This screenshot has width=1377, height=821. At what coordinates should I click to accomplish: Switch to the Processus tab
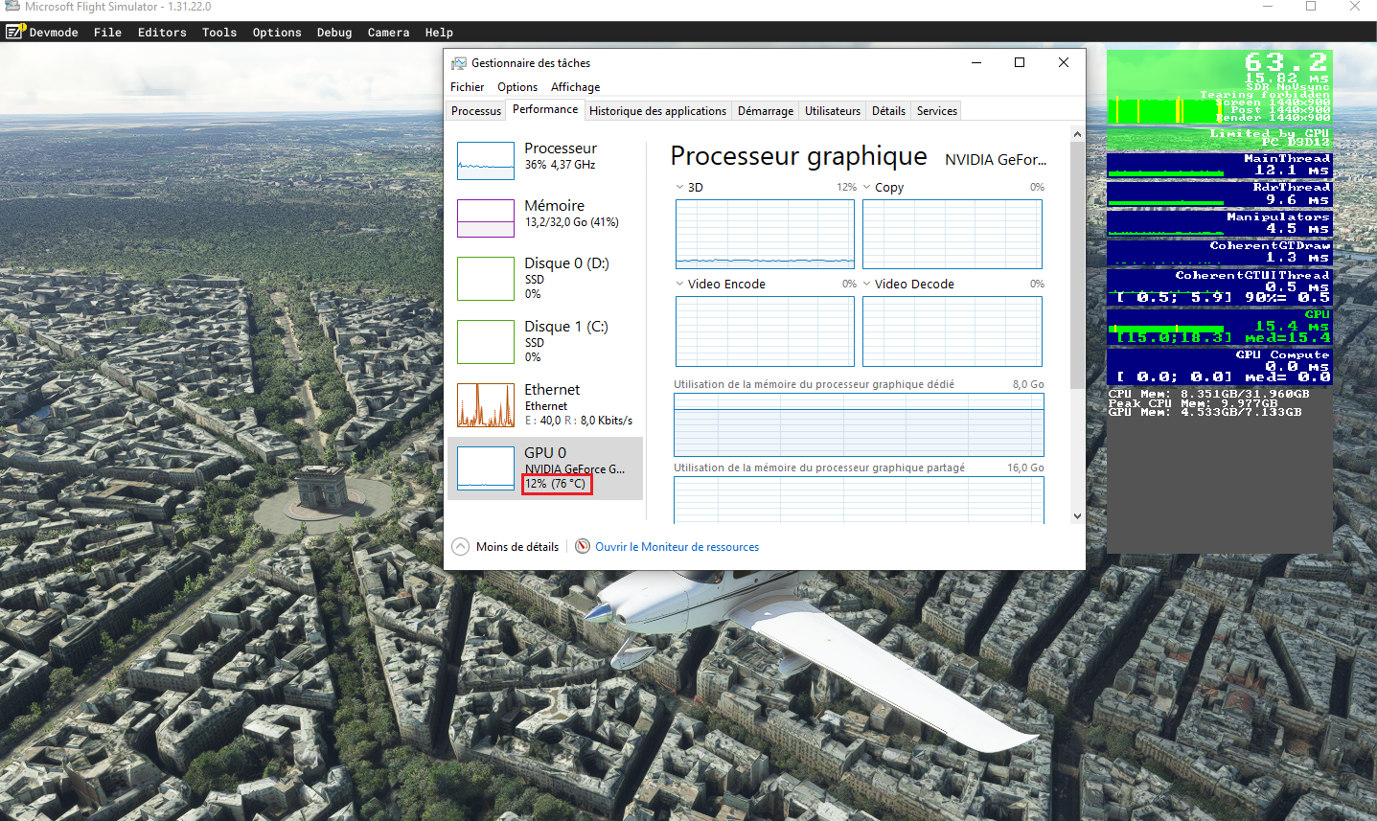[476, 111]
